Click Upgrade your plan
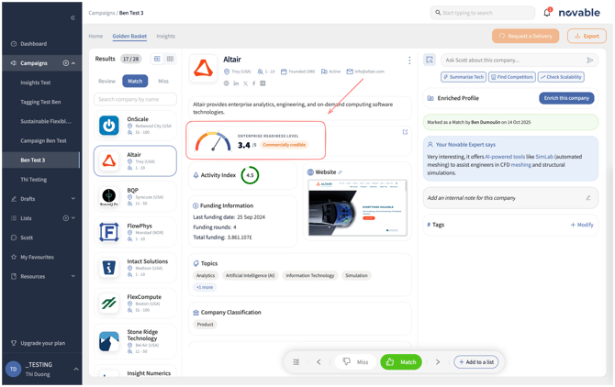The width and height of the screenshot is (615, 387). (x=43, y=343)
